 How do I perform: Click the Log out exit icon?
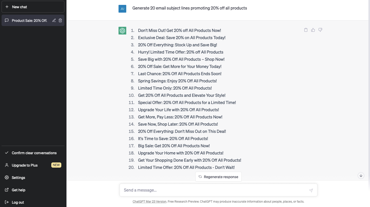pos(6,202)
